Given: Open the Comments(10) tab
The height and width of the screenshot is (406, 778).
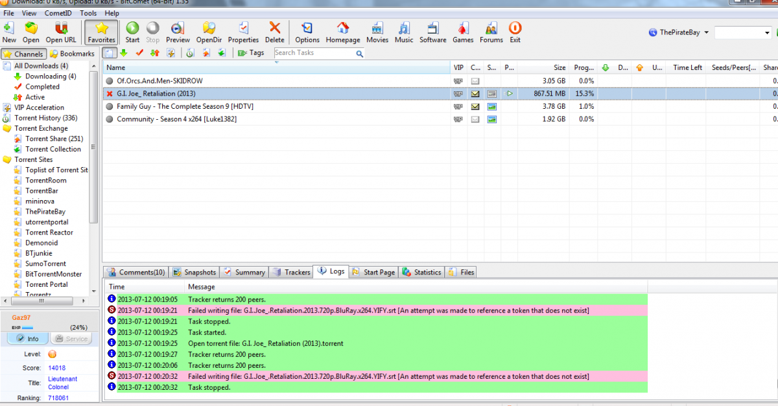Looking at the screenshot, I should coord(137,272).
